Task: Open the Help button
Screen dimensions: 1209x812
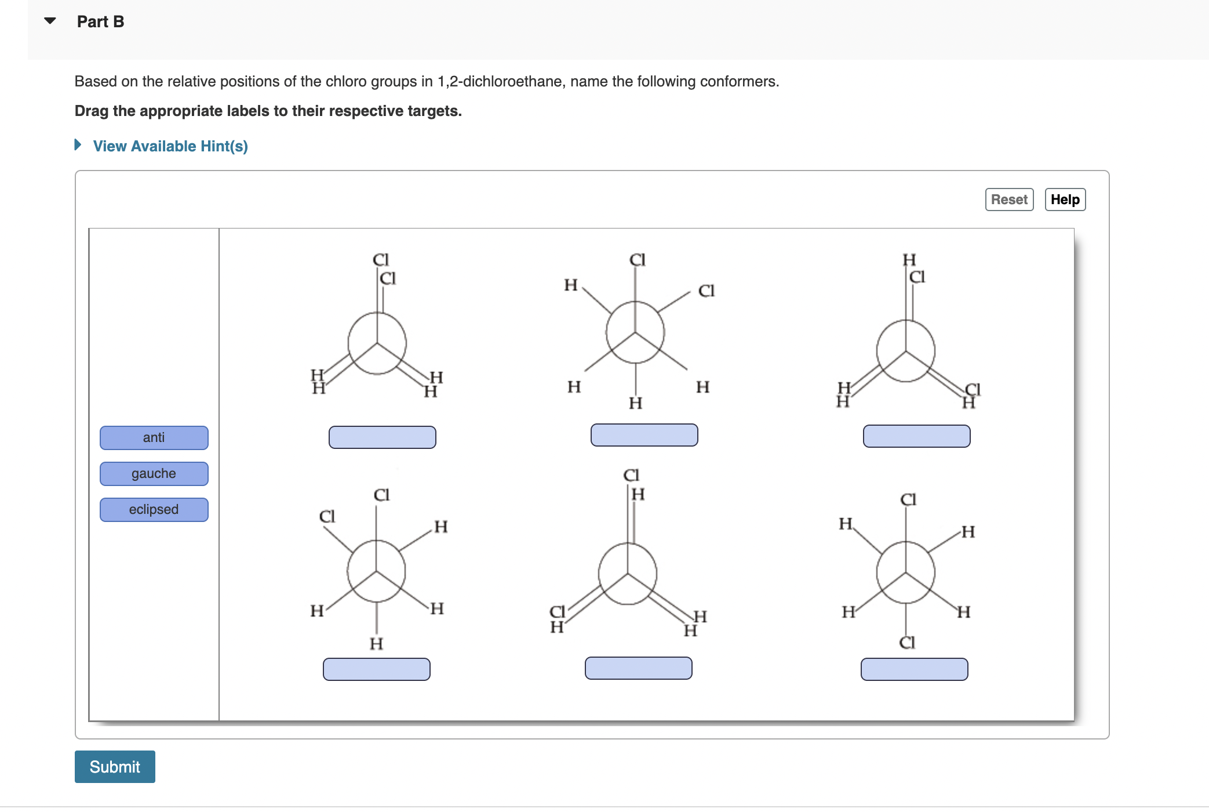Action: click(1065, 200)
